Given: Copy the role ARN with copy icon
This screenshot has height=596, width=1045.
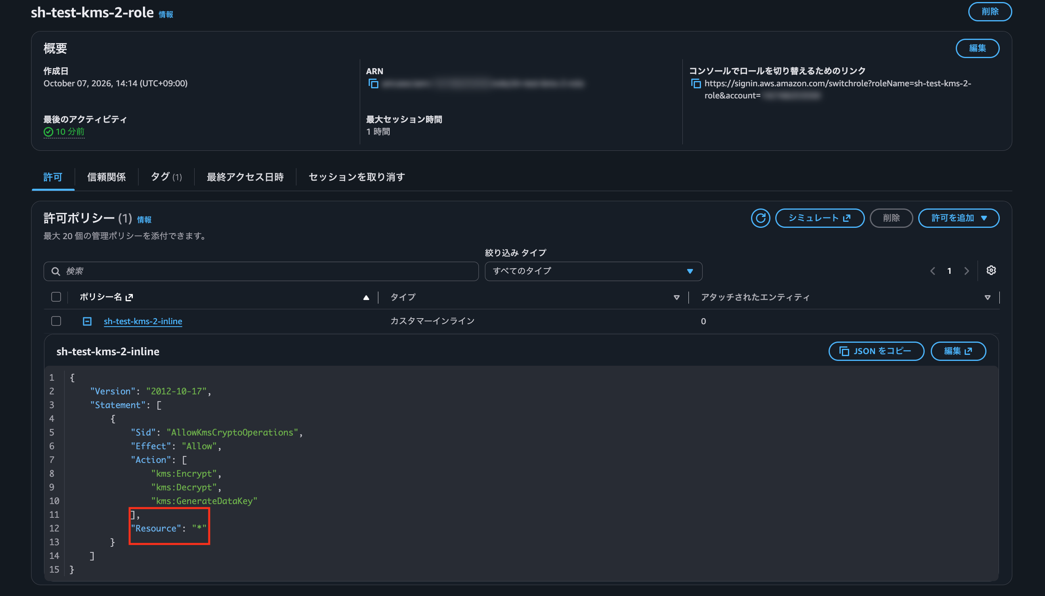Looking at the screenshot, I should [373, 84].
